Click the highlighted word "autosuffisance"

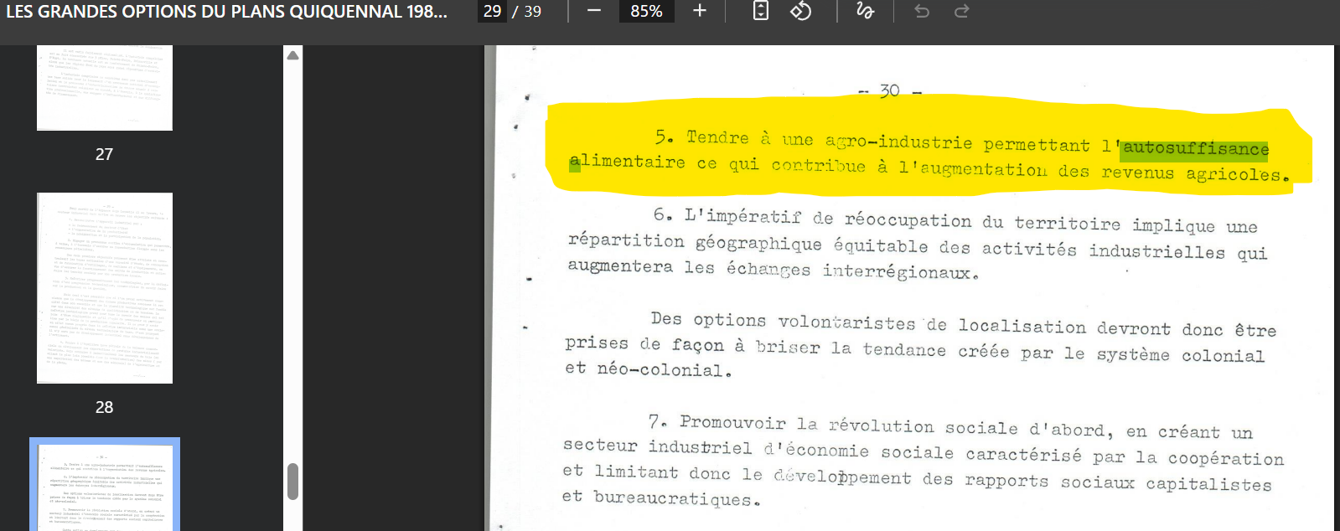pyautogui.click(x=1195, y=149)
